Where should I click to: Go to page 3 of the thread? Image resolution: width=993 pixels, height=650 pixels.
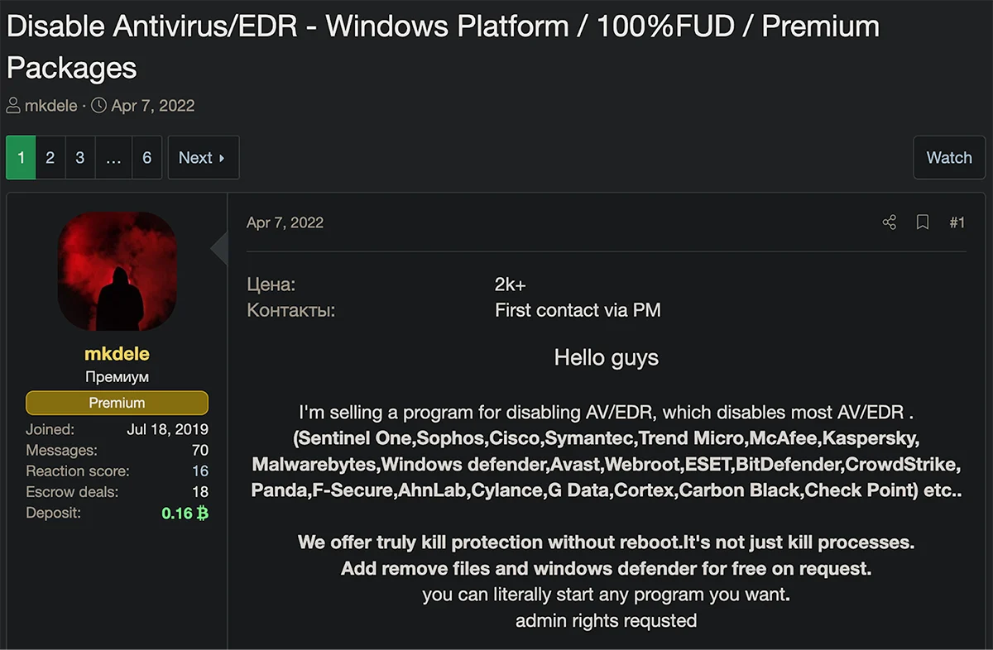(79, 157)
